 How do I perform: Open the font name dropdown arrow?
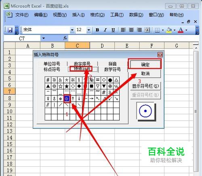[72, 30]
